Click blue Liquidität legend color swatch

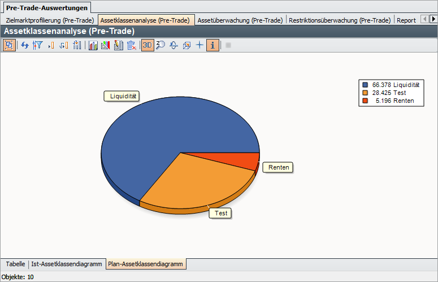[365, 85]
